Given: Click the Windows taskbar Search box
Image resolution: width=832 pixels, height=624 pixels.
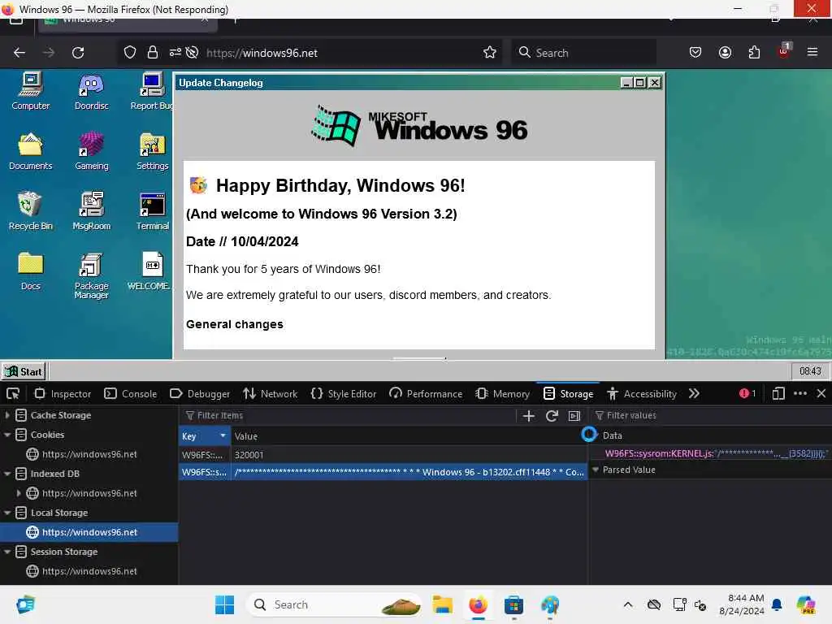Looking at the screenshot, I should point(334,604).
